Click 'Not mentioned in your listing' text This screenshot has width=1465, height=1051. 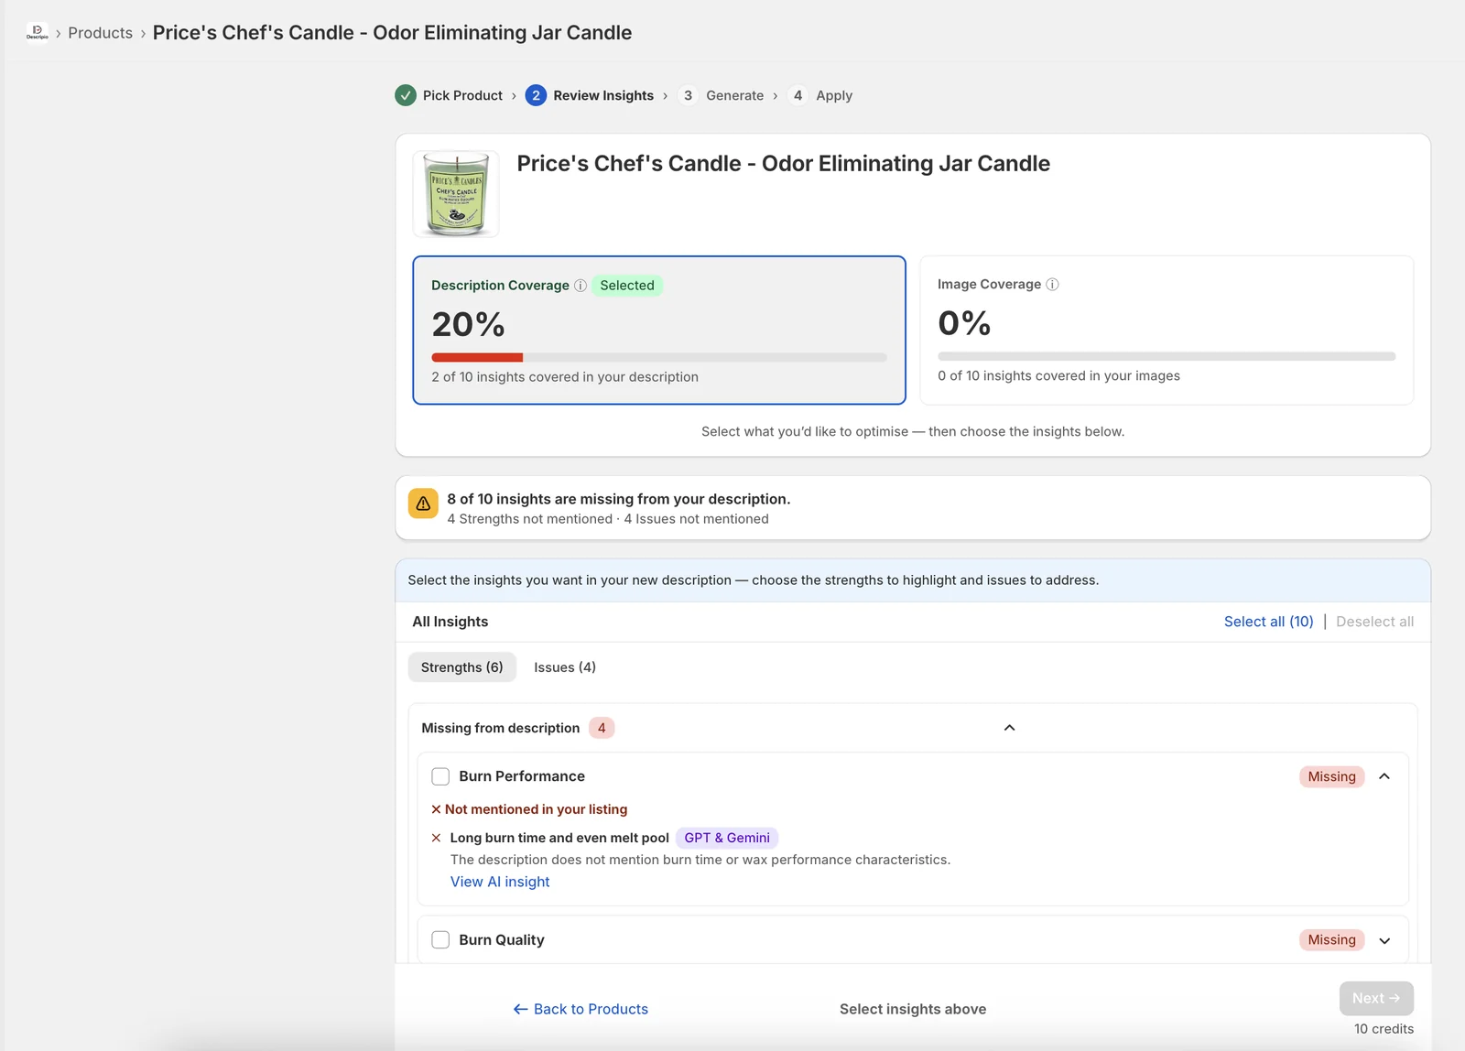(x=536, y=809)
